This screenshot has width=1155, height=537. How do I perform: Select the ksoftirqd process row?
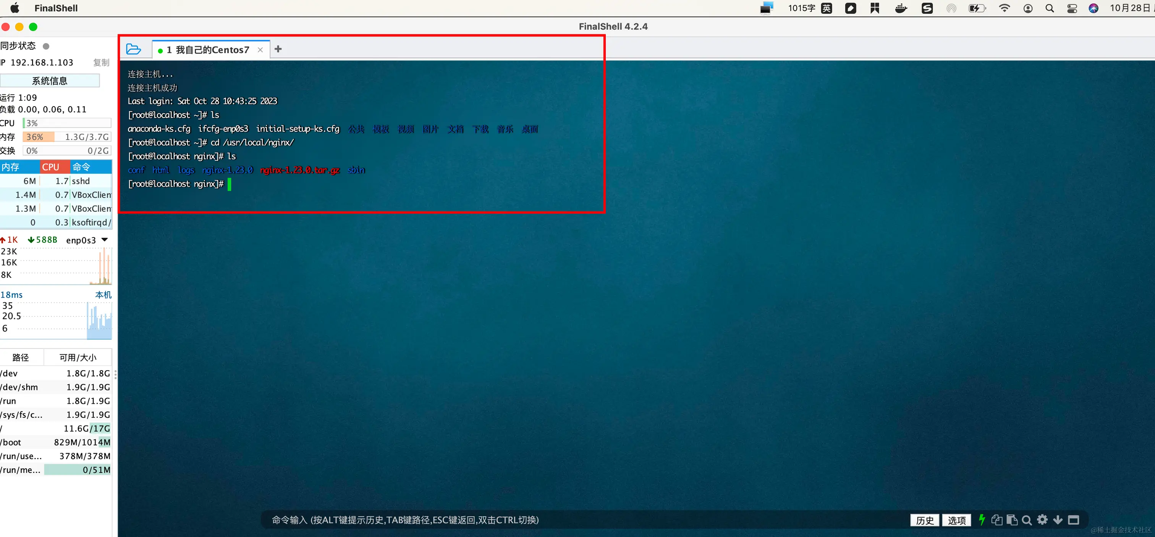click(56, 222)
